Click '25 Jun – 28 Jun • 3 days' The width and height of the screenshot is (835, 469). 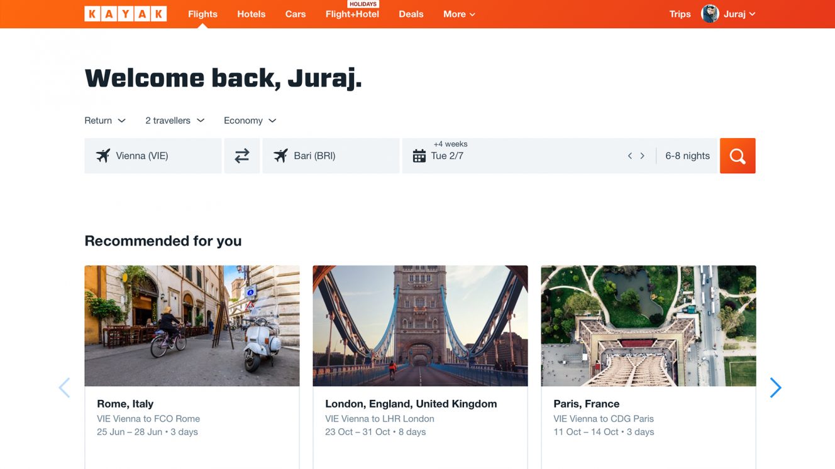click(x=147, y=432)
